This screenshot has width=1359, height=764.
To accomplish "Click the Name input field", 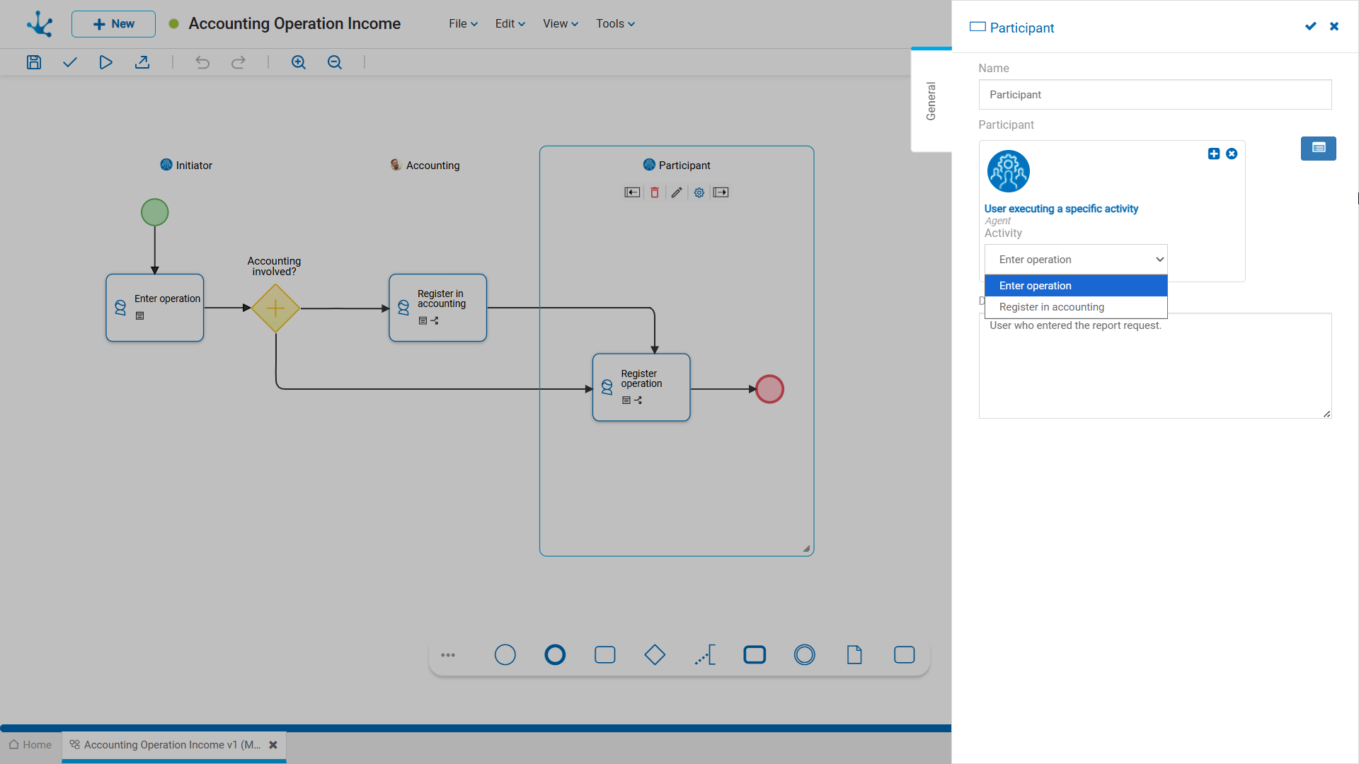I will tap(1155, 95).
